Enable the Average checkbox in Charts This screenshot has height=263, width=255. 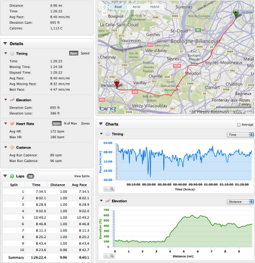239,124
